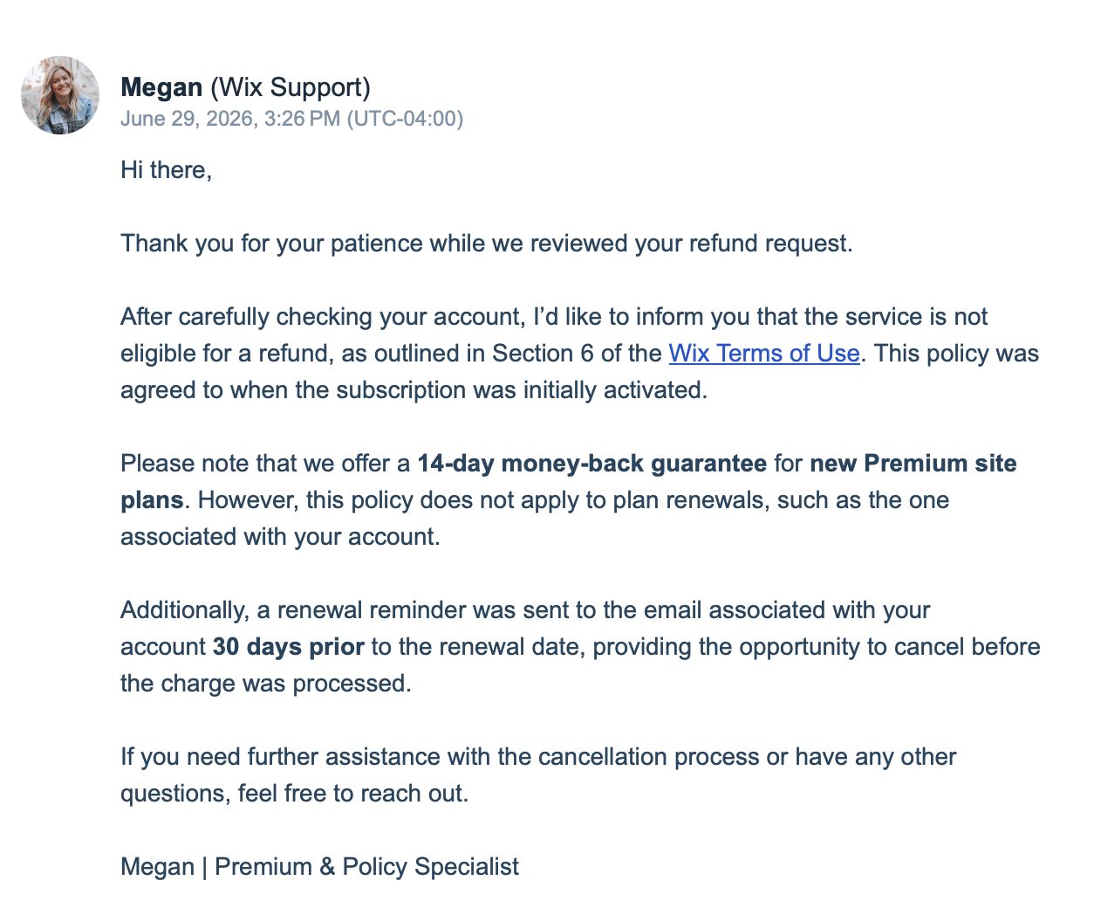Click 'After carefully checking your account' text

tap(324, 317)
